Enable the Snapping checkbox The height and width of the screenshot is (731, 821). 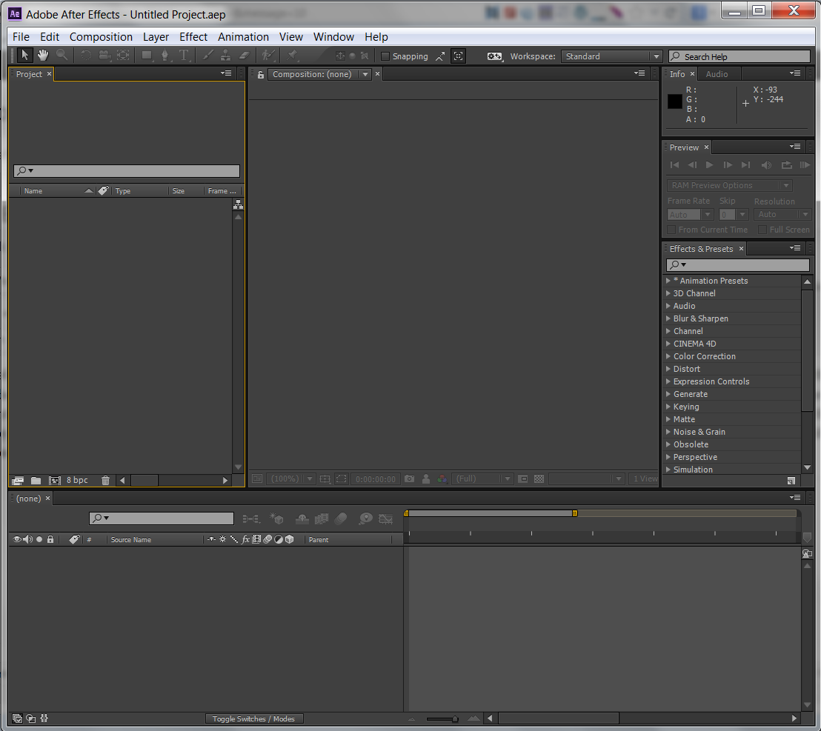pyautogui.click(x=385, y=56)
